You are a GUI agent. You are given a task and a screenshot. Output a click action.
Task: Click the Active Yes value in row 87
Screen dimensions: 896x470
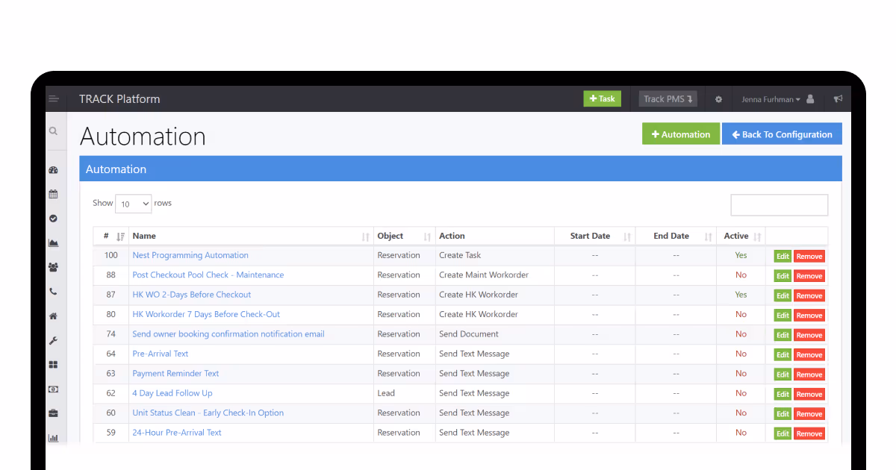pos(741,295)
